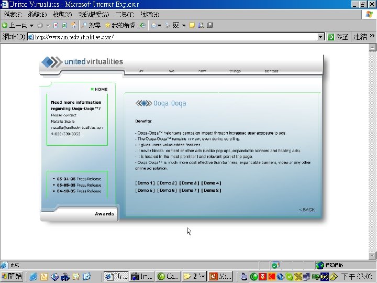Expand the address bar dropdown list
Image resolution: width=377 pixels, height=283 pixels.
[320, 37]
